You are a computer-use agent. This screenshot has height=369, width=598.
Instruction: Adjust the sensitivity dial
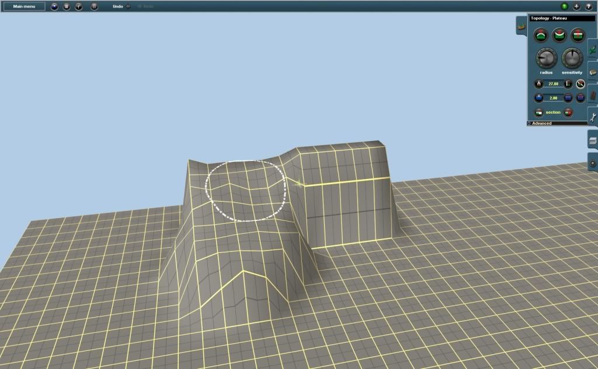tap(572, 58)
